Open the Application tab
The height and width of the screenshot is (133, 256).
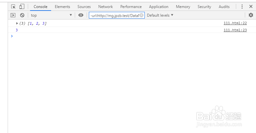click(159, 7)
